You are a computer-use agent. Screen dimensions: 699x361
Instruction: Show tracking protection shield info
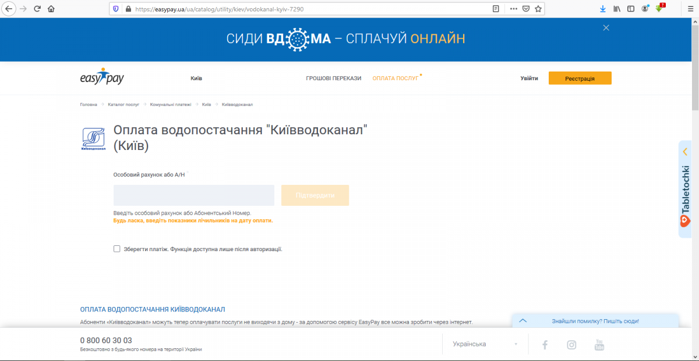[x=115, y=9]
